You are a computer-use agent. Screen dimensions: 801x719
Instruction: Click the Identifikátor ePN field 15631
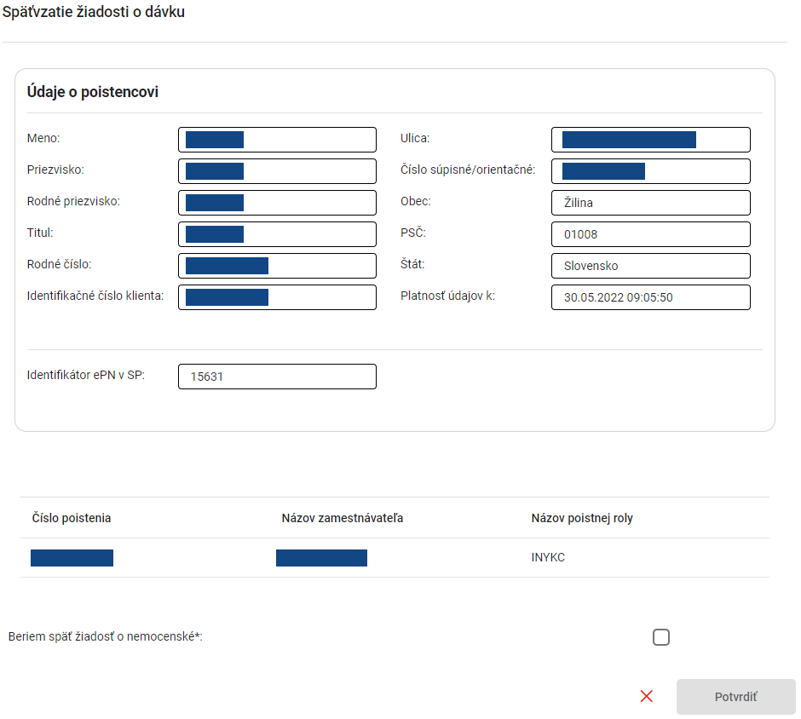[x=278, y=377]
